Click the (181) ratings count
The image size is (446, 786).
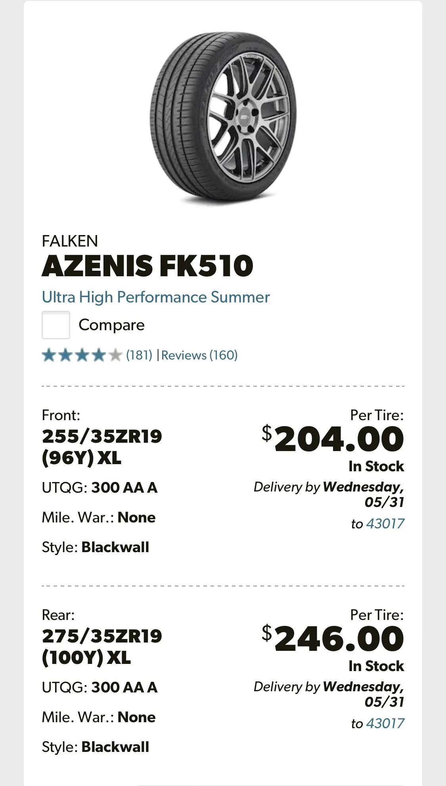(x=139, y=356)
